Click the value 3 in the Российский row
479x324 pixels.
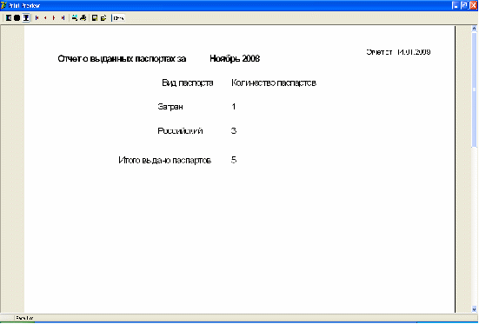pyautogui.click(x=234, y=130)
